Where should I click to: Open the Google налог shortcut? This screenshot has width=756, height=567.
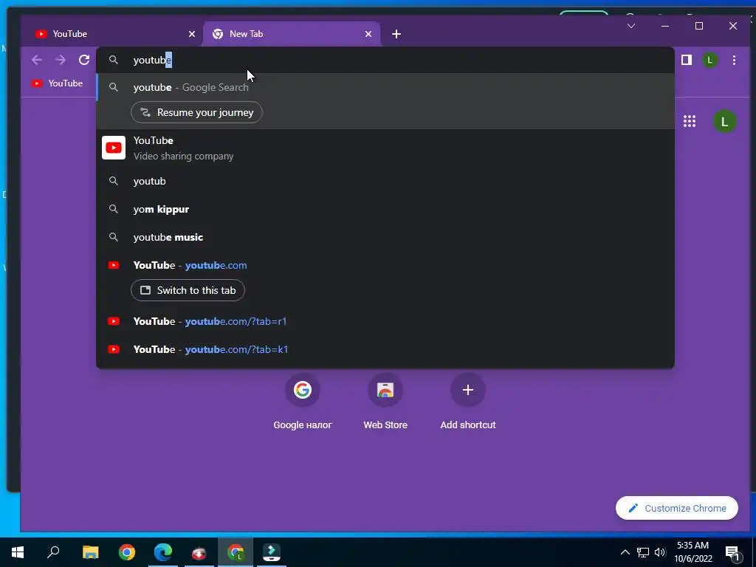[302, 403]
